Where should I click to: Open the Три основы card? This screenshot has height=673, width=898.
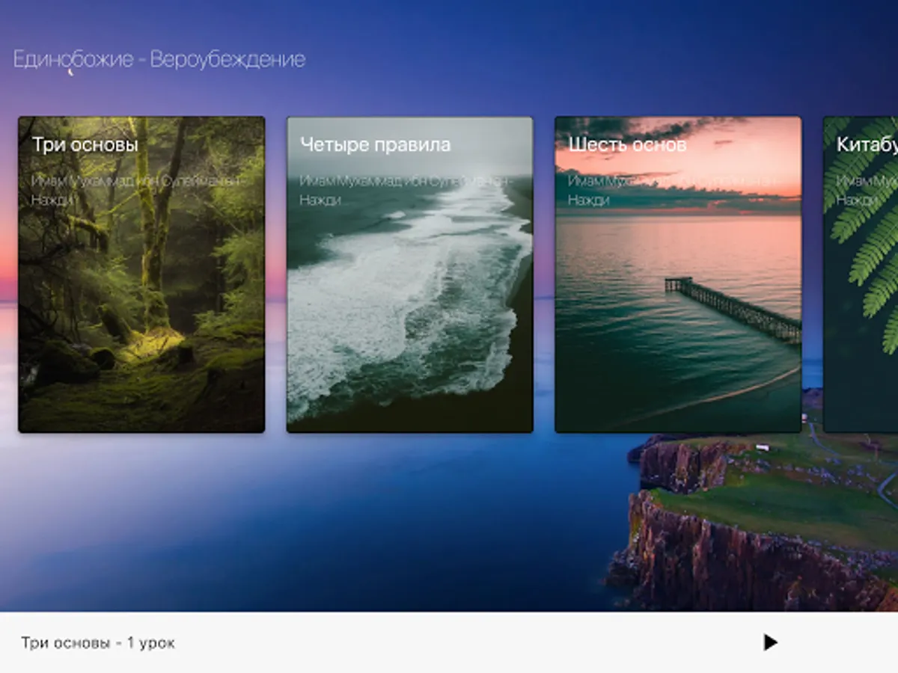point(141,274)
